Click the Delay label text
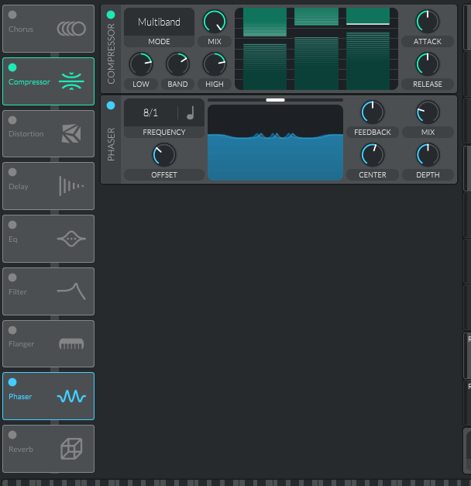The image size is (471, 486). pos(19,187)
